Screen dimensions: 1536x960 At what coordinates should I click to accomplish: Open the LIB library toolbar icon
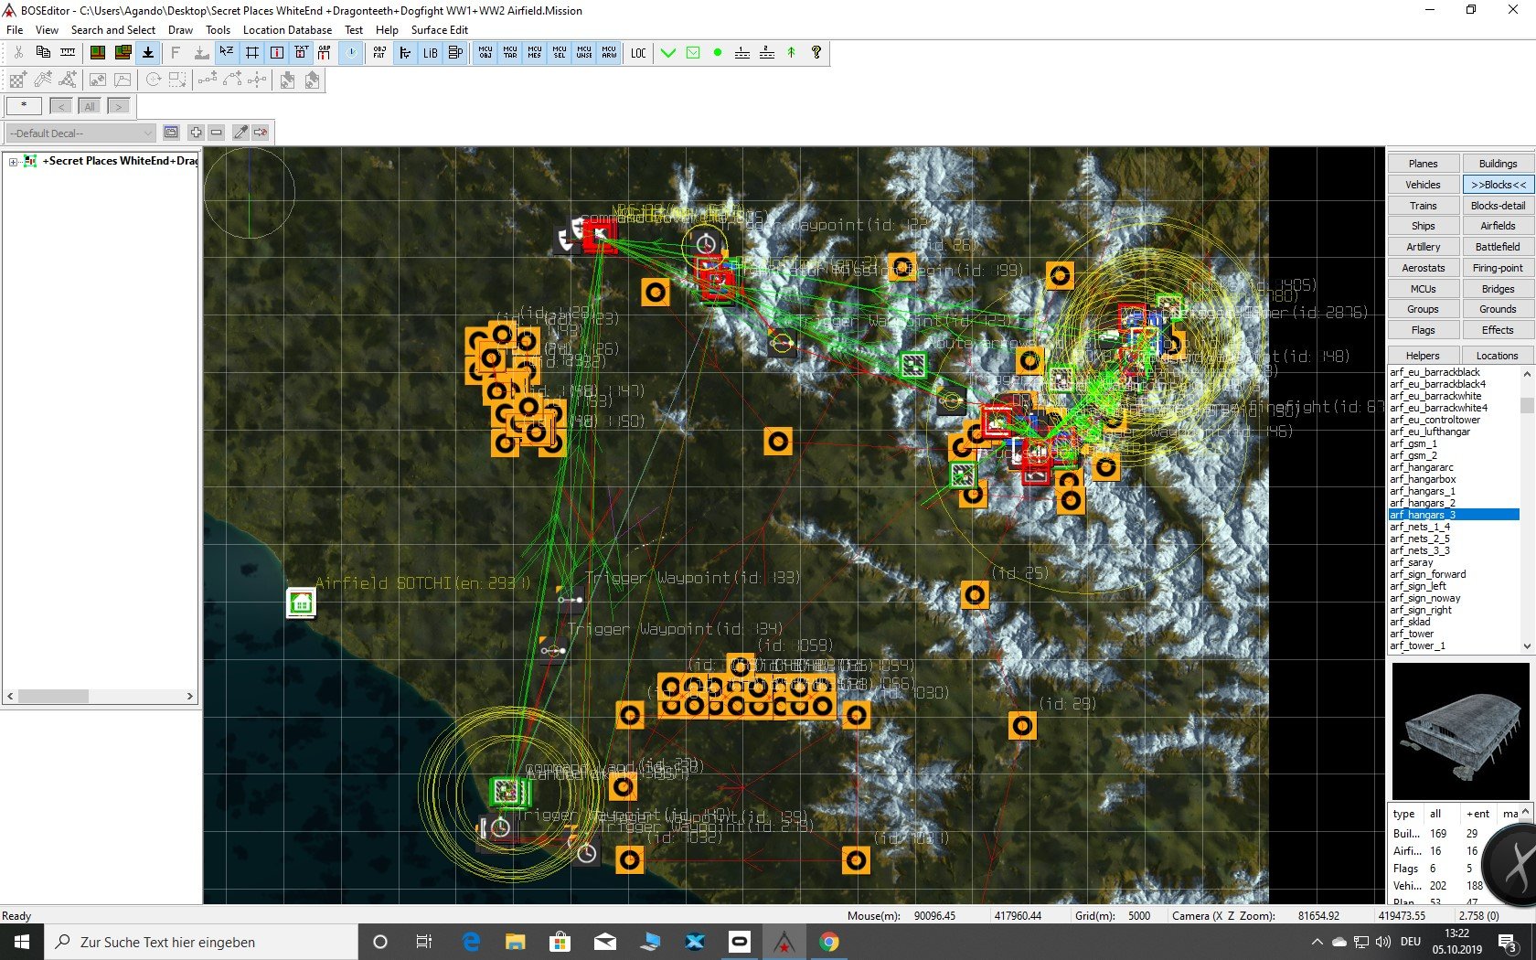pos(430,53)
